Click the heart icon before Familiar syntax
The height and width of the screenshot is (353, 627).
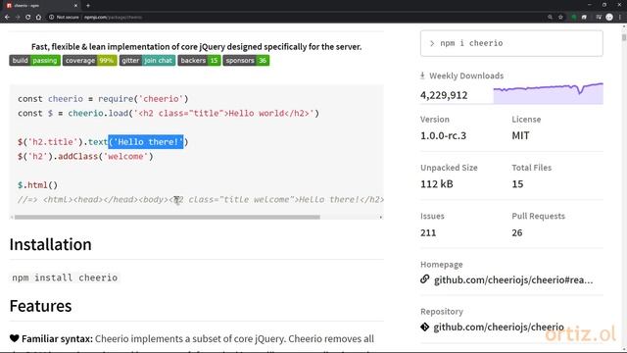click(15, 338)
